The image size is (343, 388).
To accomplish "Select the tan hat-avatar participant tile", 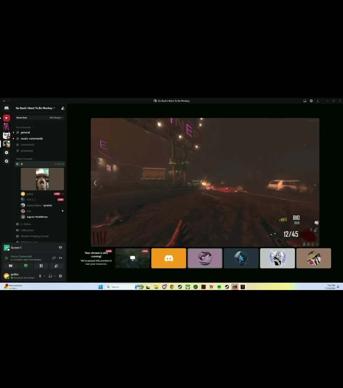I will point(313,258).
